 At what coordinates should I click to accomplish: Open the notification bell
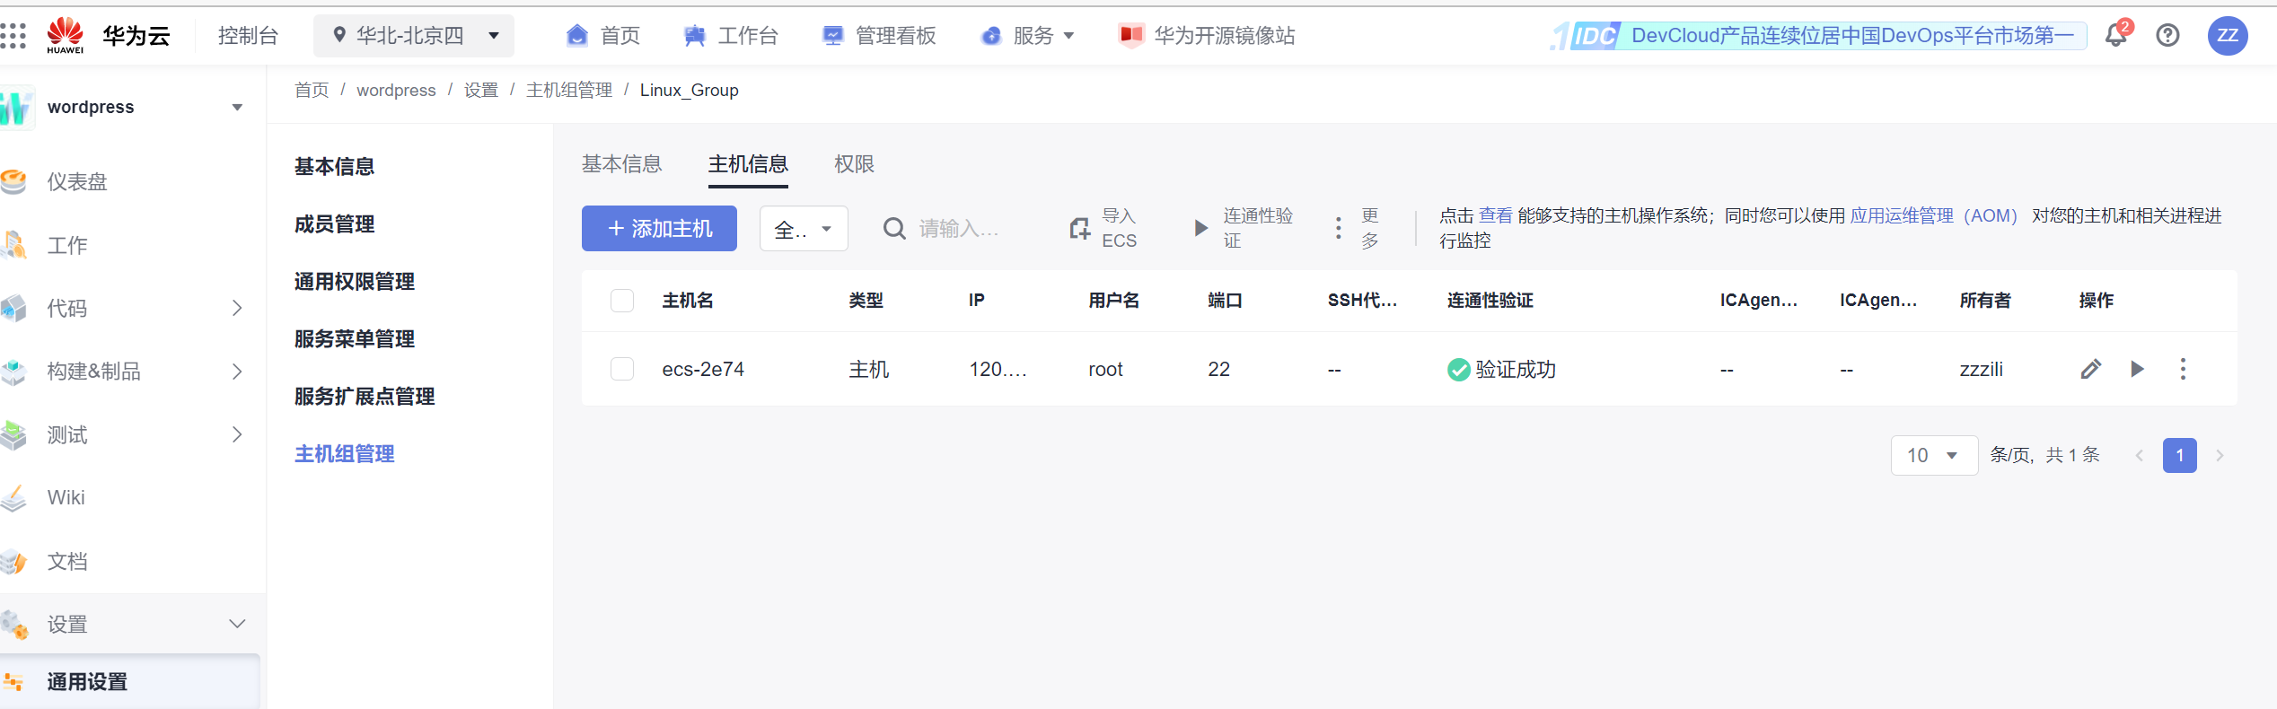click(x=2116, y=35)
